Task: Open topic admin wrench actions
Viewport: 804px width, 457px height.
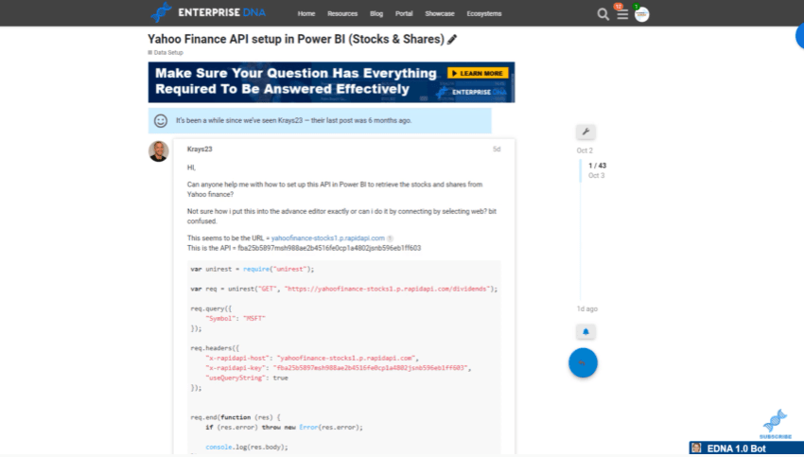Action: point(585,132)
